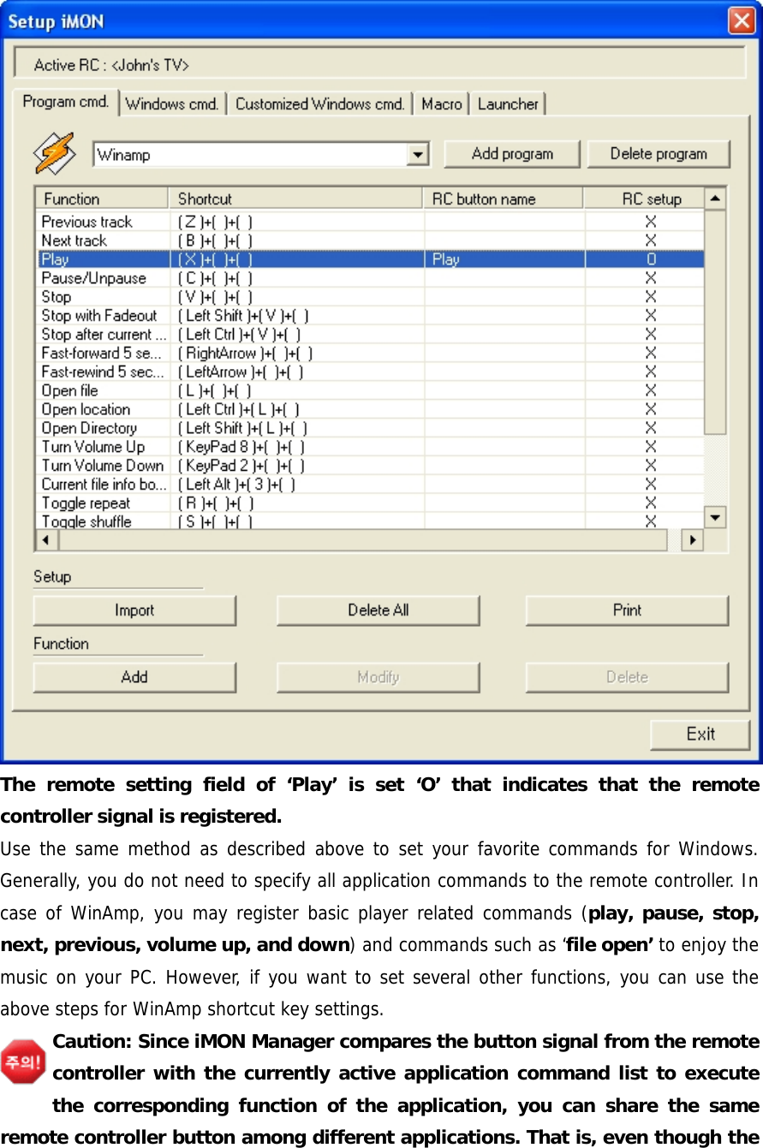Click the Exit button
The image size is (763, 1148).
pos(700,734)
